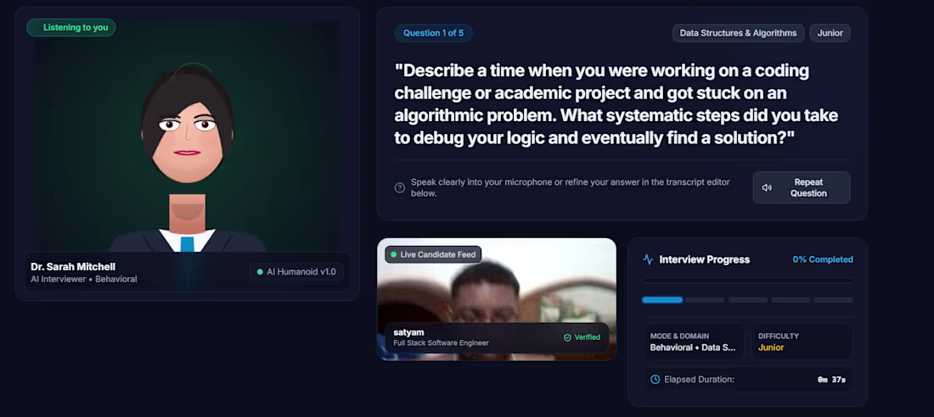Click the green Verified shield icon
Viewport: 934px width, 417px height.
pyautogui.click(x=568, y=337)
